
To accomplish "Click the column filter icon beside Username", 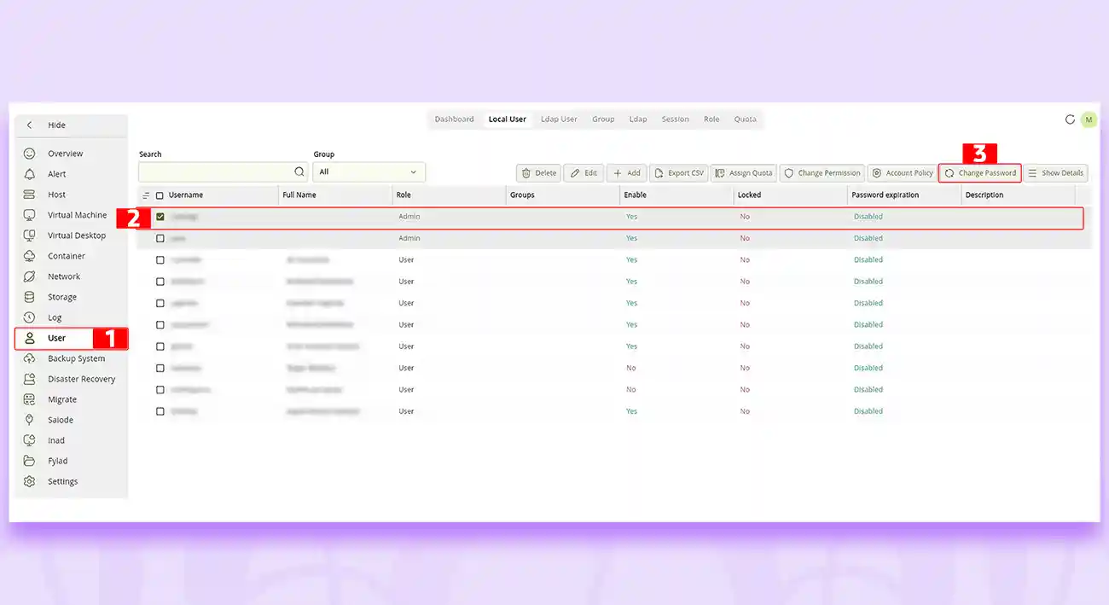I will click(x=146, y=195).
